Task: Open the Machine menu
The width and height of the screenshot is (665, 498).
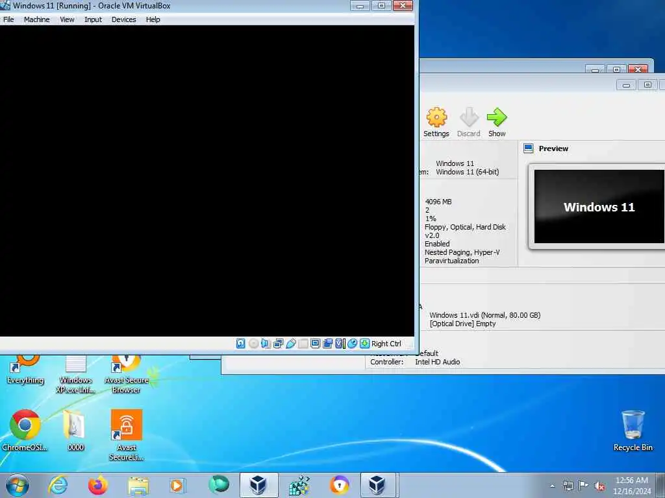Action: (36, 19)
